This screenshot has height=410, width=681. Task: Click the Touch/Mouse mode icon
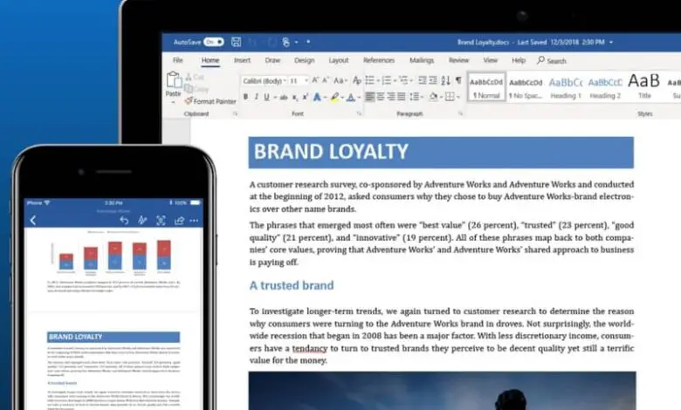coord(285,42)
